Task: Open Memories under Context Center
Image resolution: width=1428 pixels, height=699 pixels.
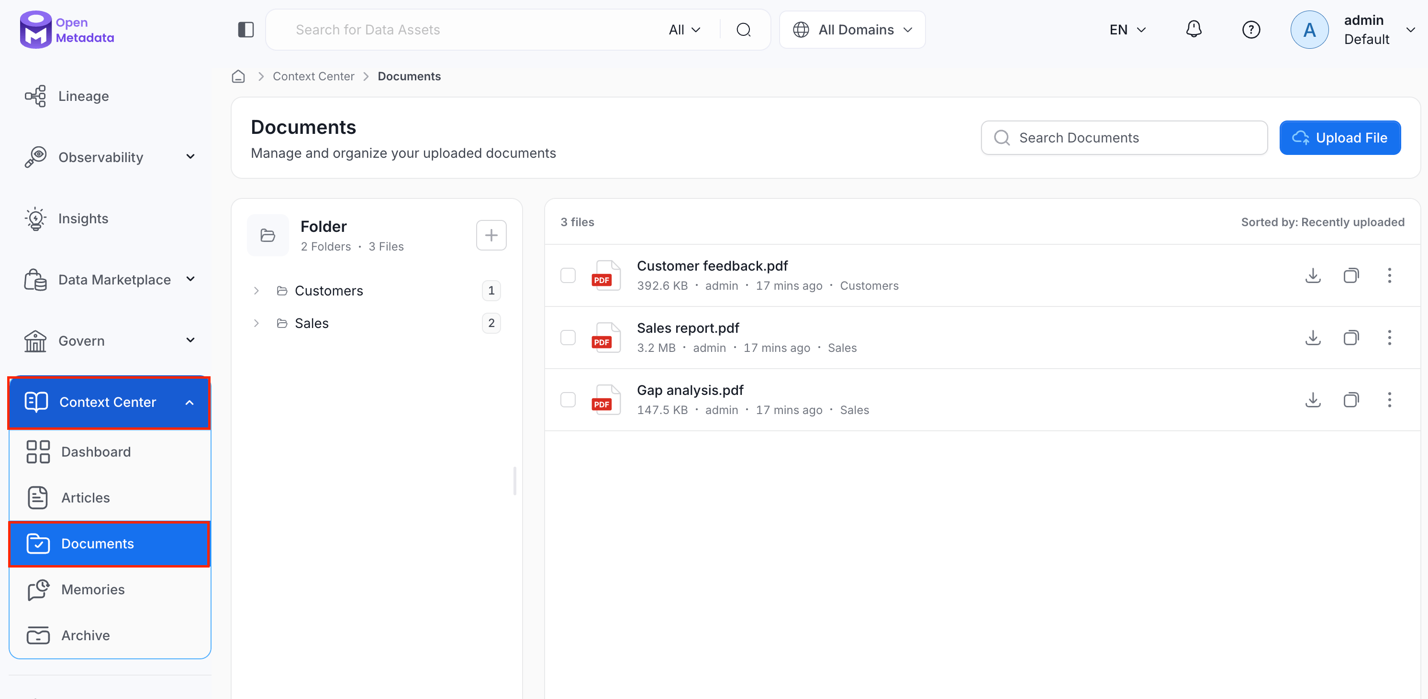Action: point(110,590)
